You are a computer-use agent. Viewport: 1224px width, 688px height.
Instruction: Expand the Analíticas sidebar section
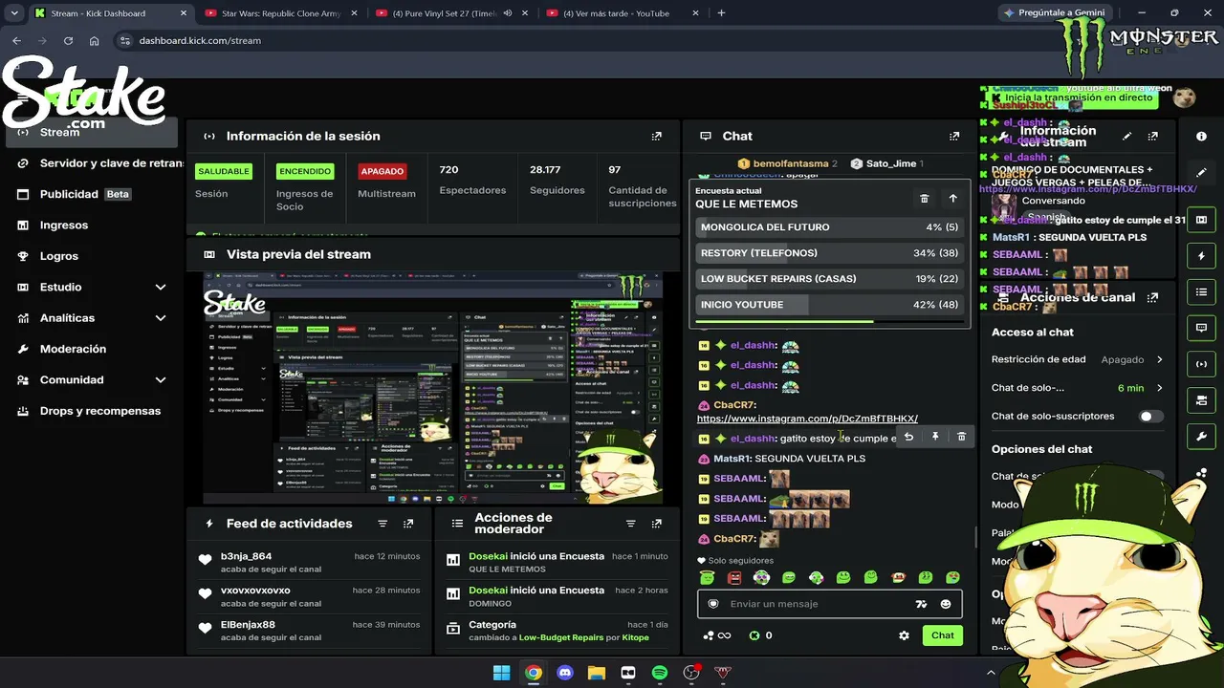click(161, 318)
